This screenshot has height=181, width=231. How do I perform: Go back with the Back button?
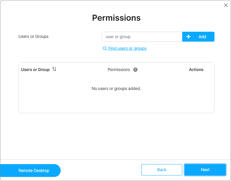pyautogui.click(x=162, y=170)
